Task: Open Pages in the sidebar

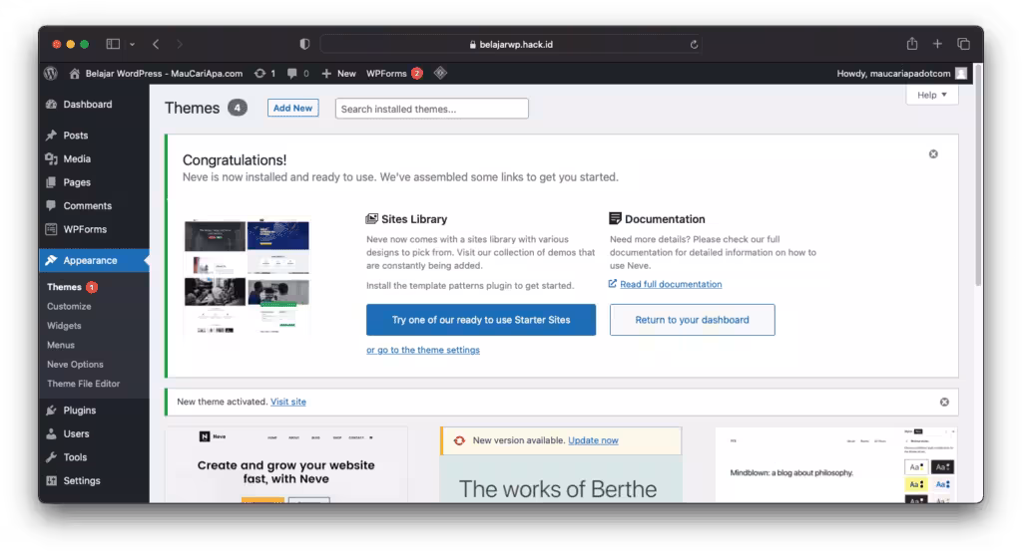Action: (x=94, y=182)
